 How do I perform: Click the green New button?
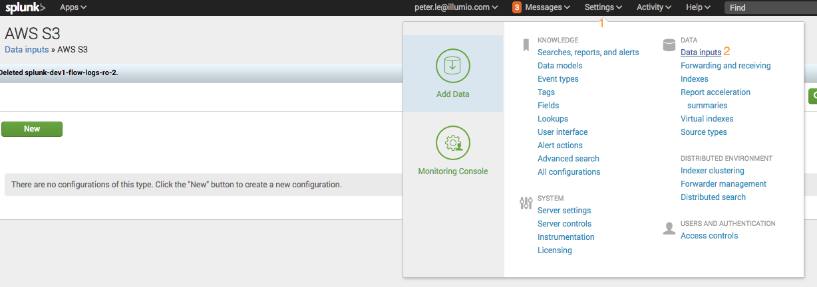(x=32, y=129)
